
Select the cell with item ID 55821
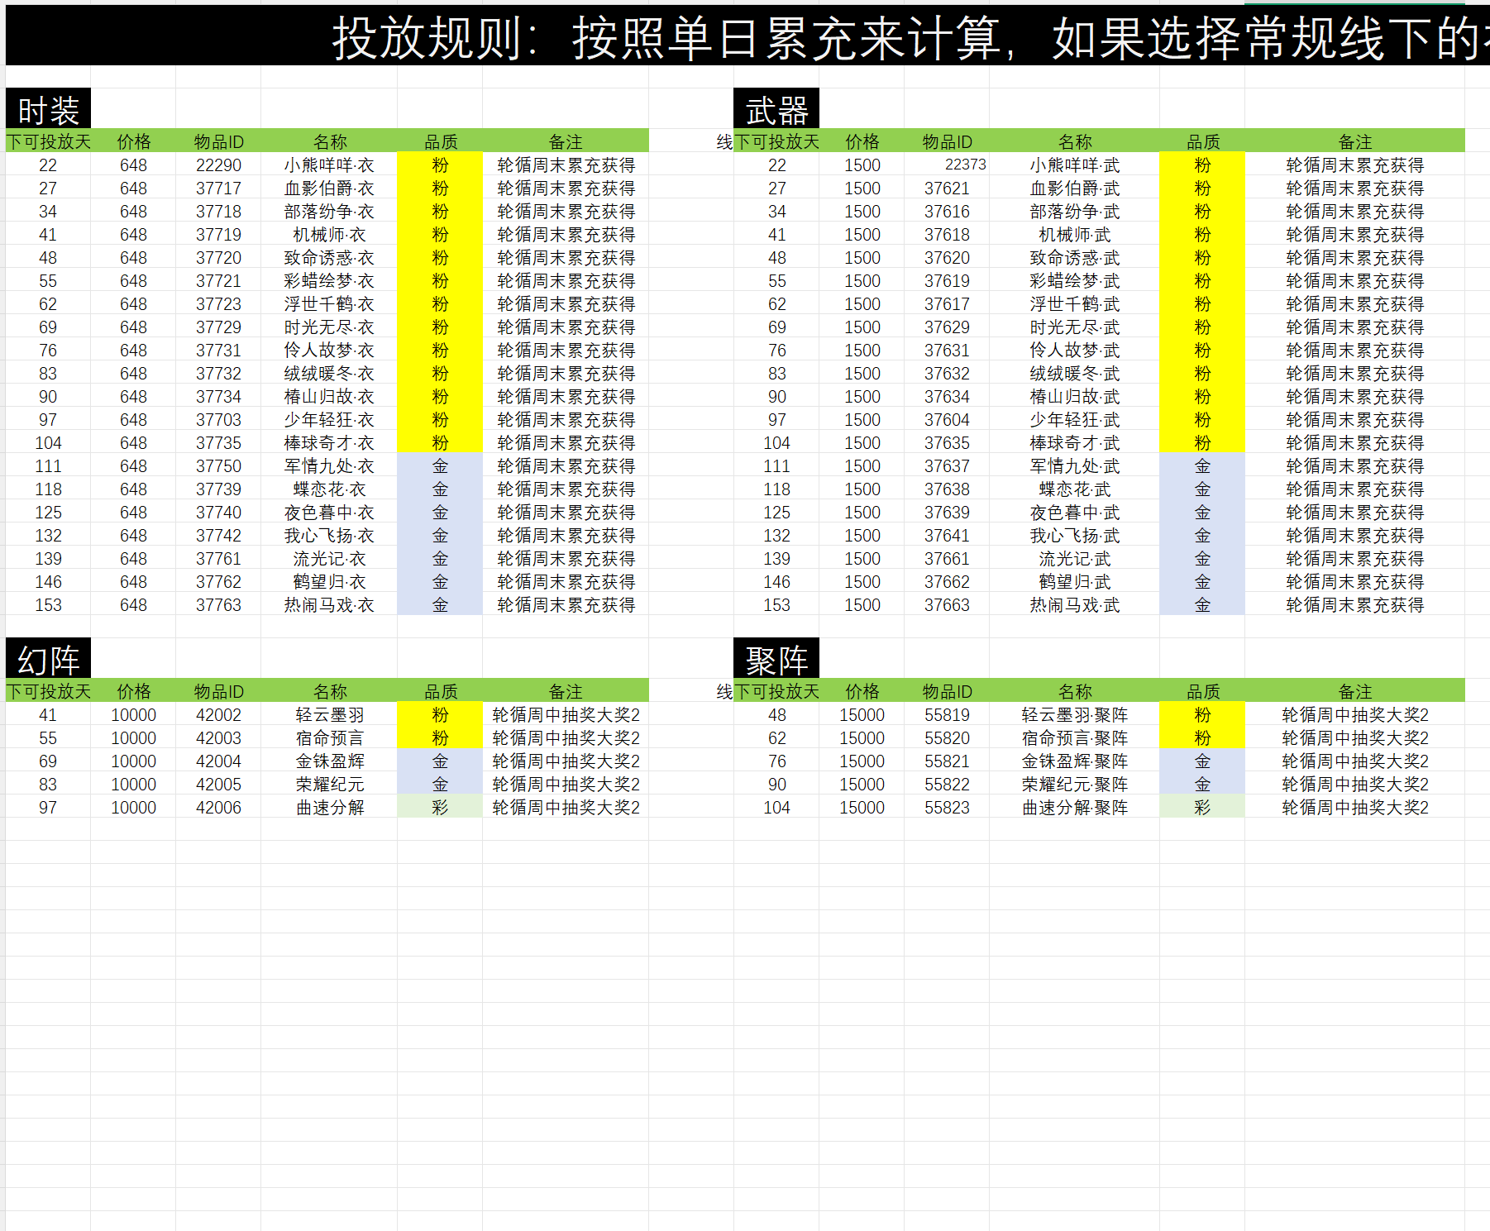[947, 761]
